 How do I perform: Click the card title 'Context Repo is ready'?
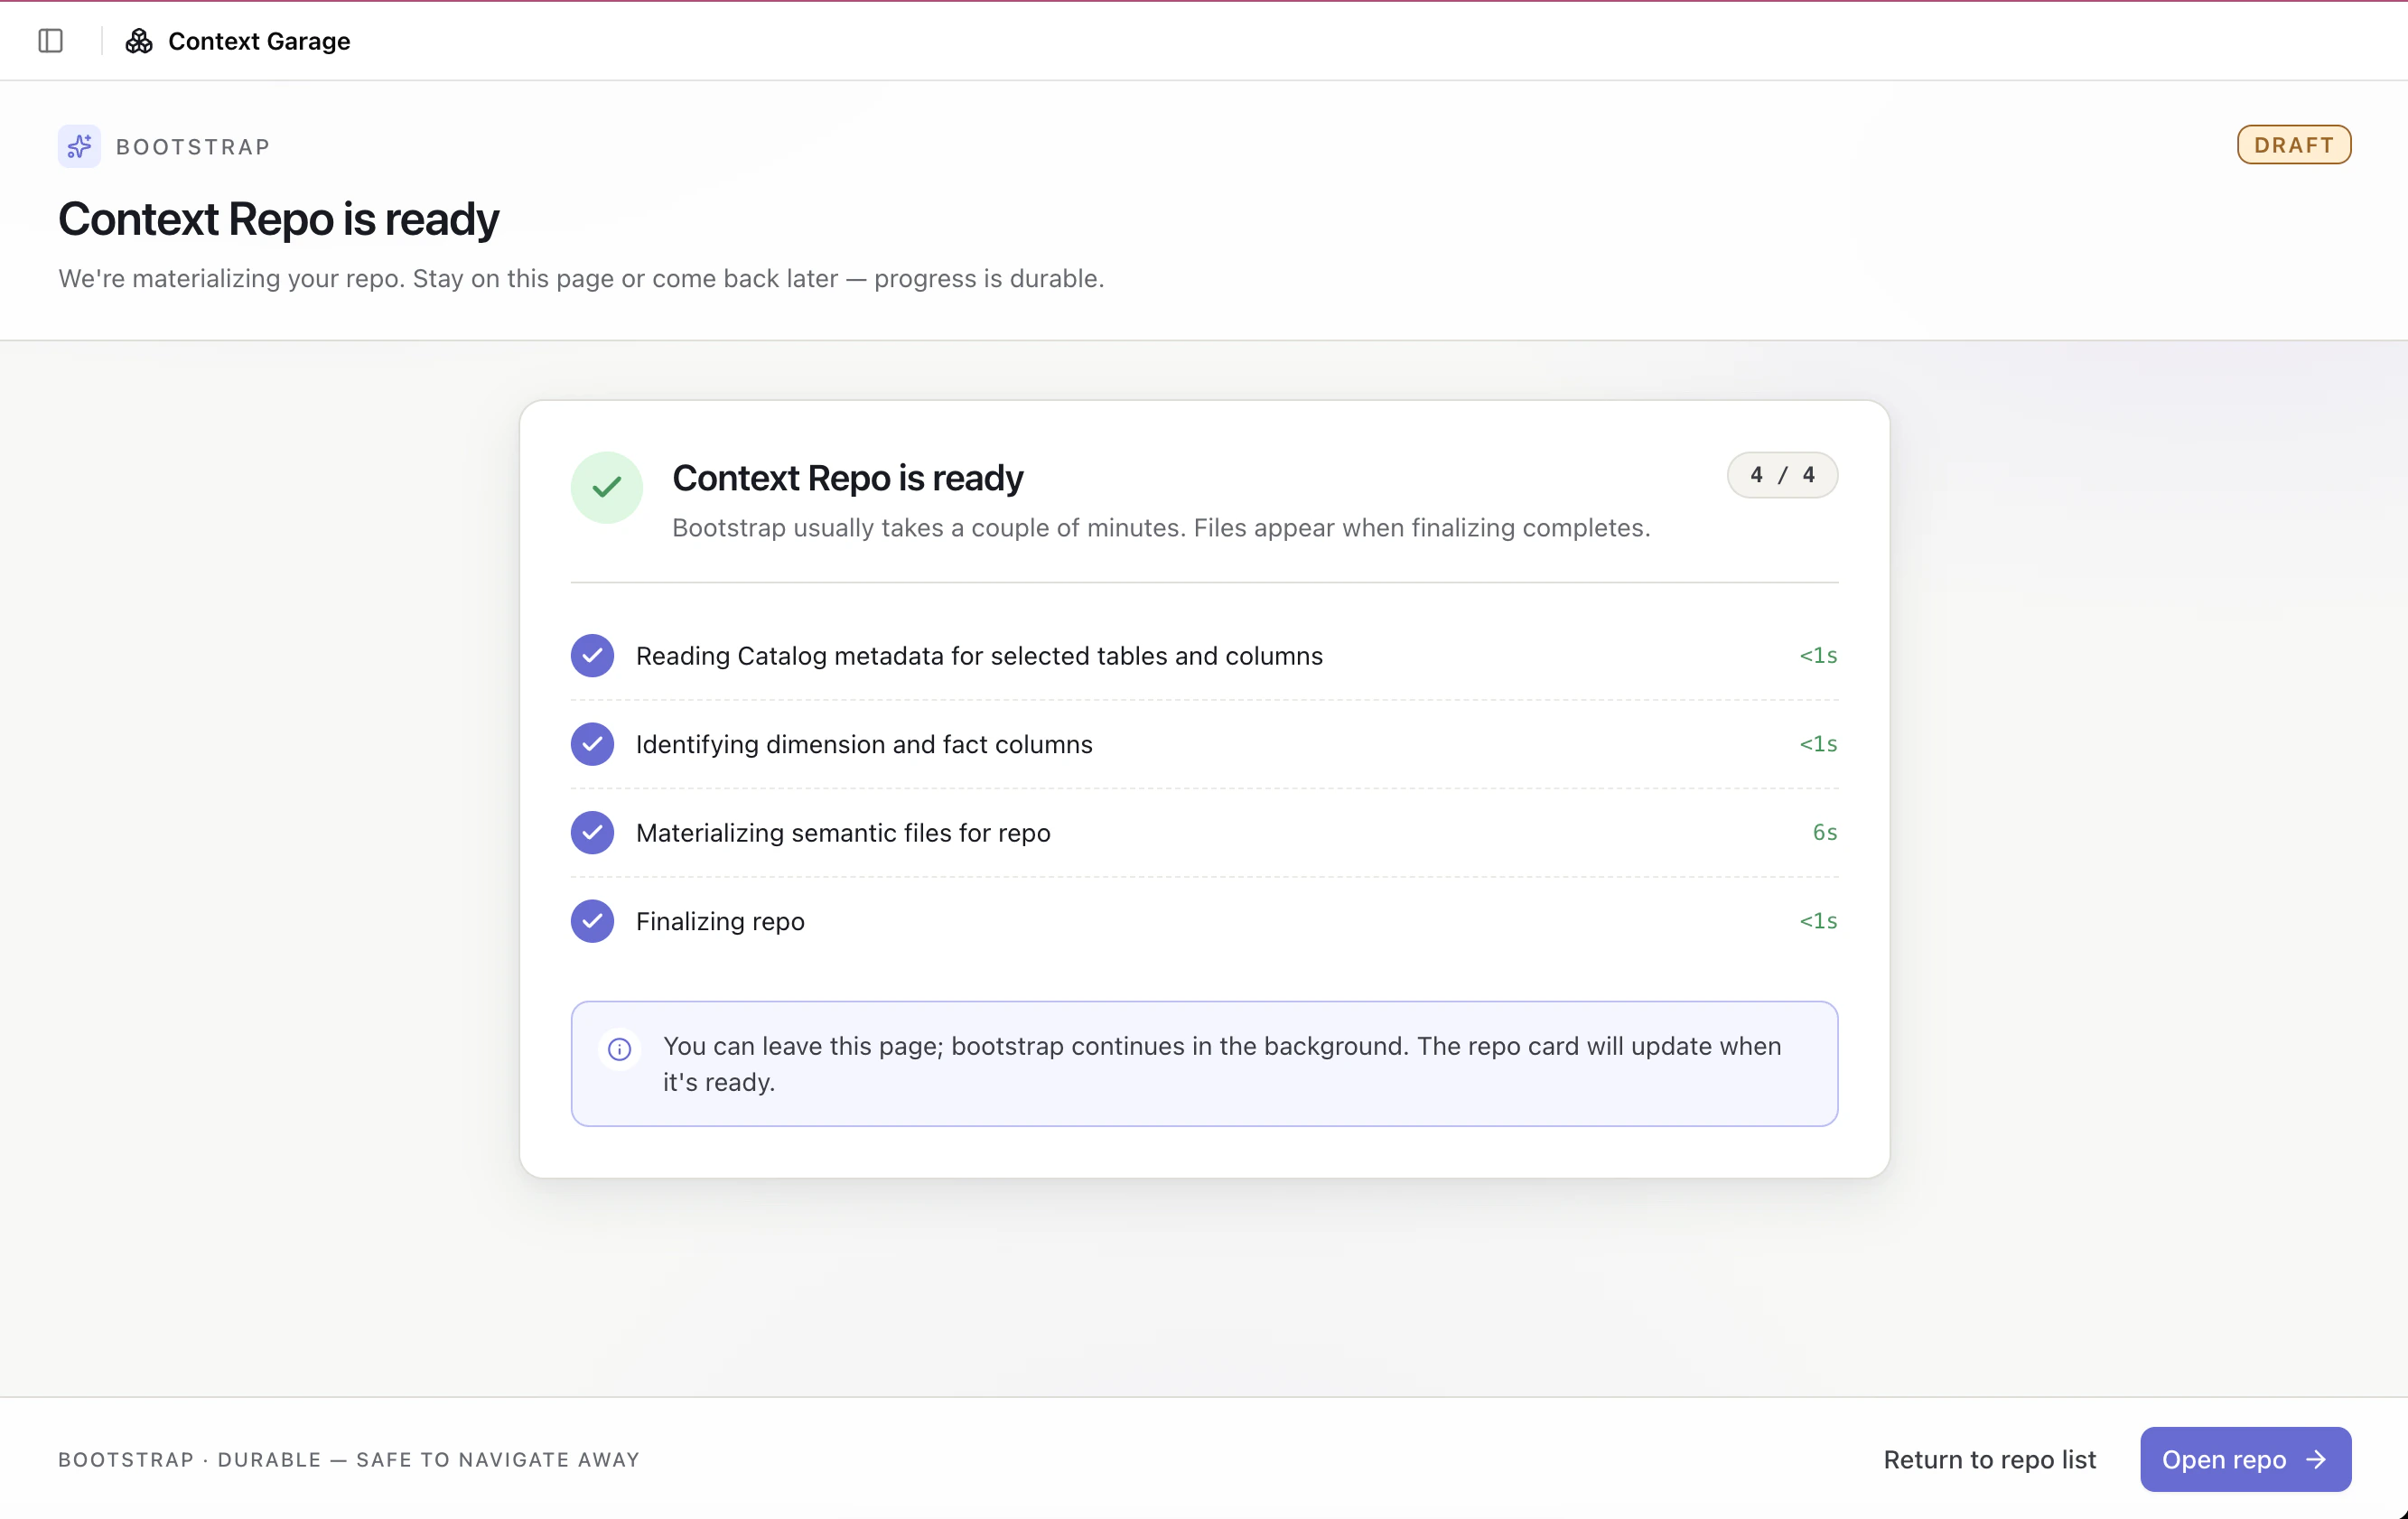(x=847, y=478)
